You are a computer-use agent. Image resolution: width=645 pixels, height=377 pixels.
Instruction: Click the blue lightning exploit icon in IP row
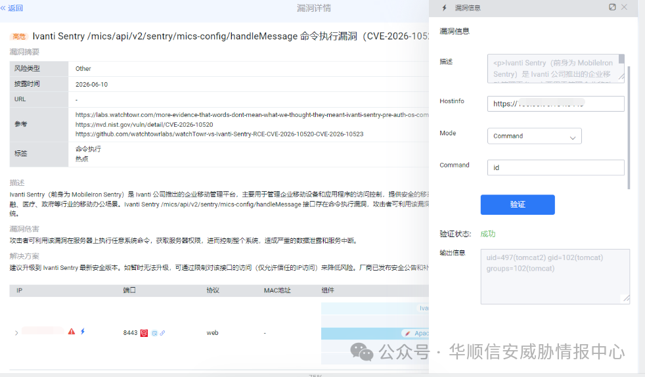pyautogui.click(x=83, y=332)
